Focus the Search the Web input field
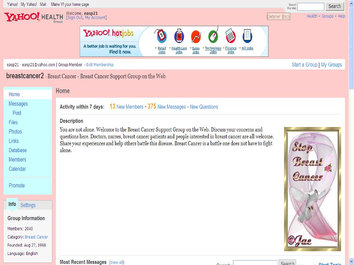This screenshot has height=265, width=354. tap(311, 7)
